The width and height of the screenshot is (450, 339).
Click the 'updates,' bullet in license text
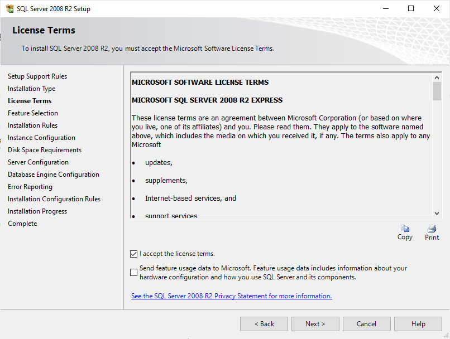(159, 162)
